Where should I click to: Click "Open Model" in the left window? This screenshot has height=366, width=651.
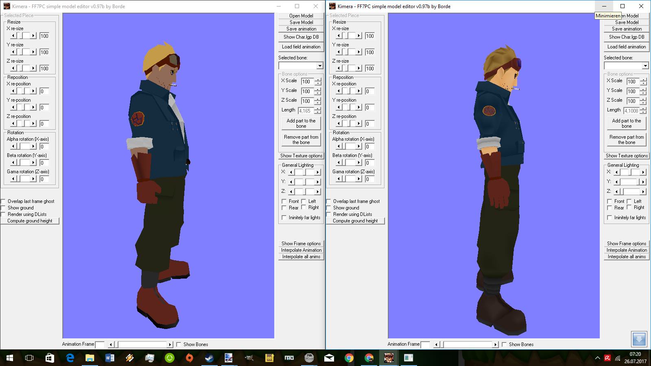301,16
